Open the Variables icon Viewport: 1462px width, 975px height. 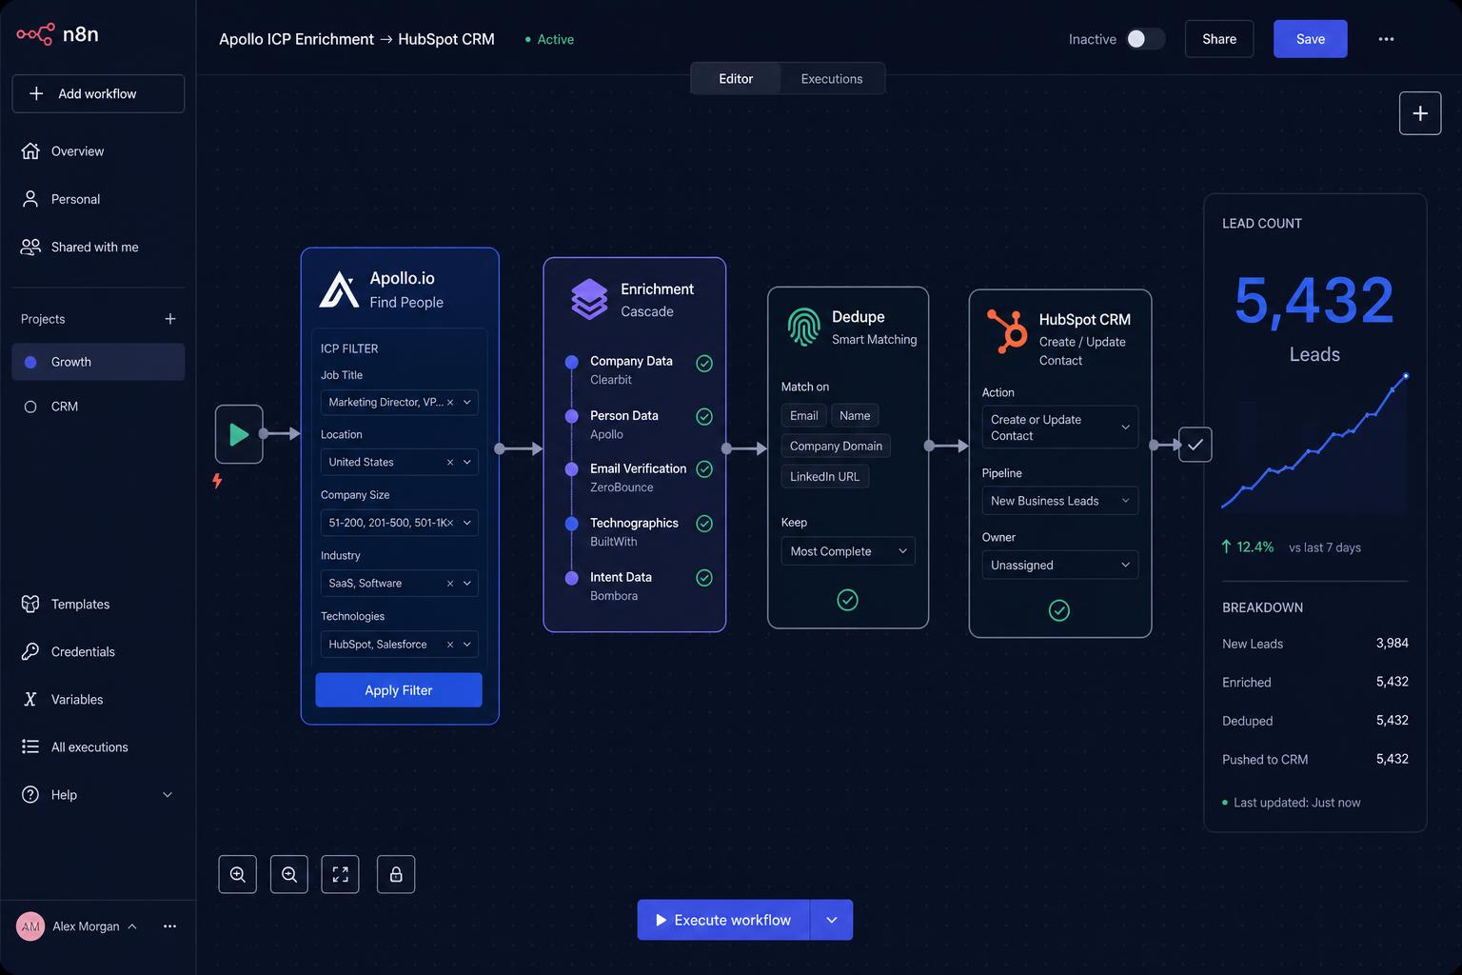(30, 699)
